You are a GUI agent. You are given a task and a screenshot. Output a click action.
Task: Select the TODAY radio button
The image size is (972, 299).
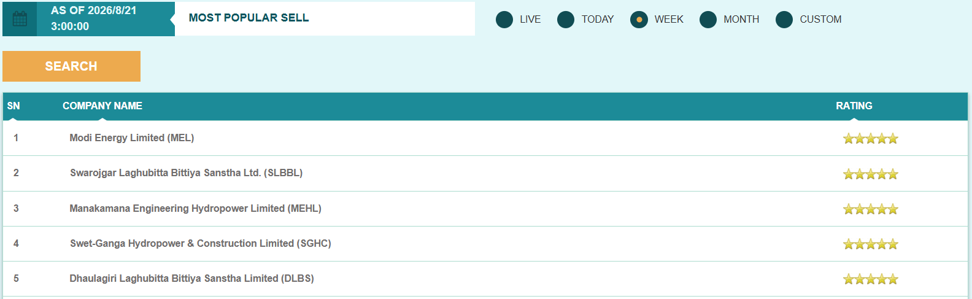click(x=566, y=20)
